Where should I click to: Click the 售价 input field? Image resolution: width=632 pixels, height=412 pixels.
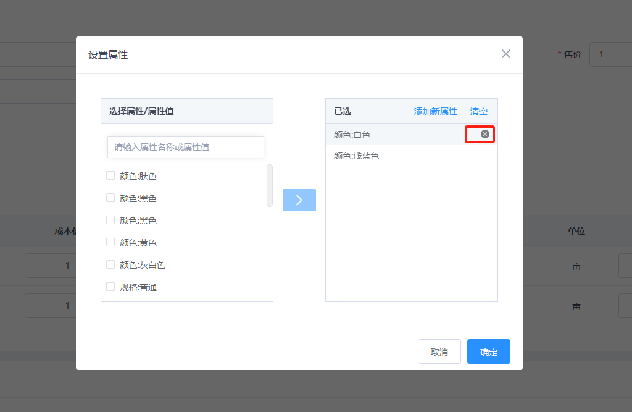(x=610, y=54)
